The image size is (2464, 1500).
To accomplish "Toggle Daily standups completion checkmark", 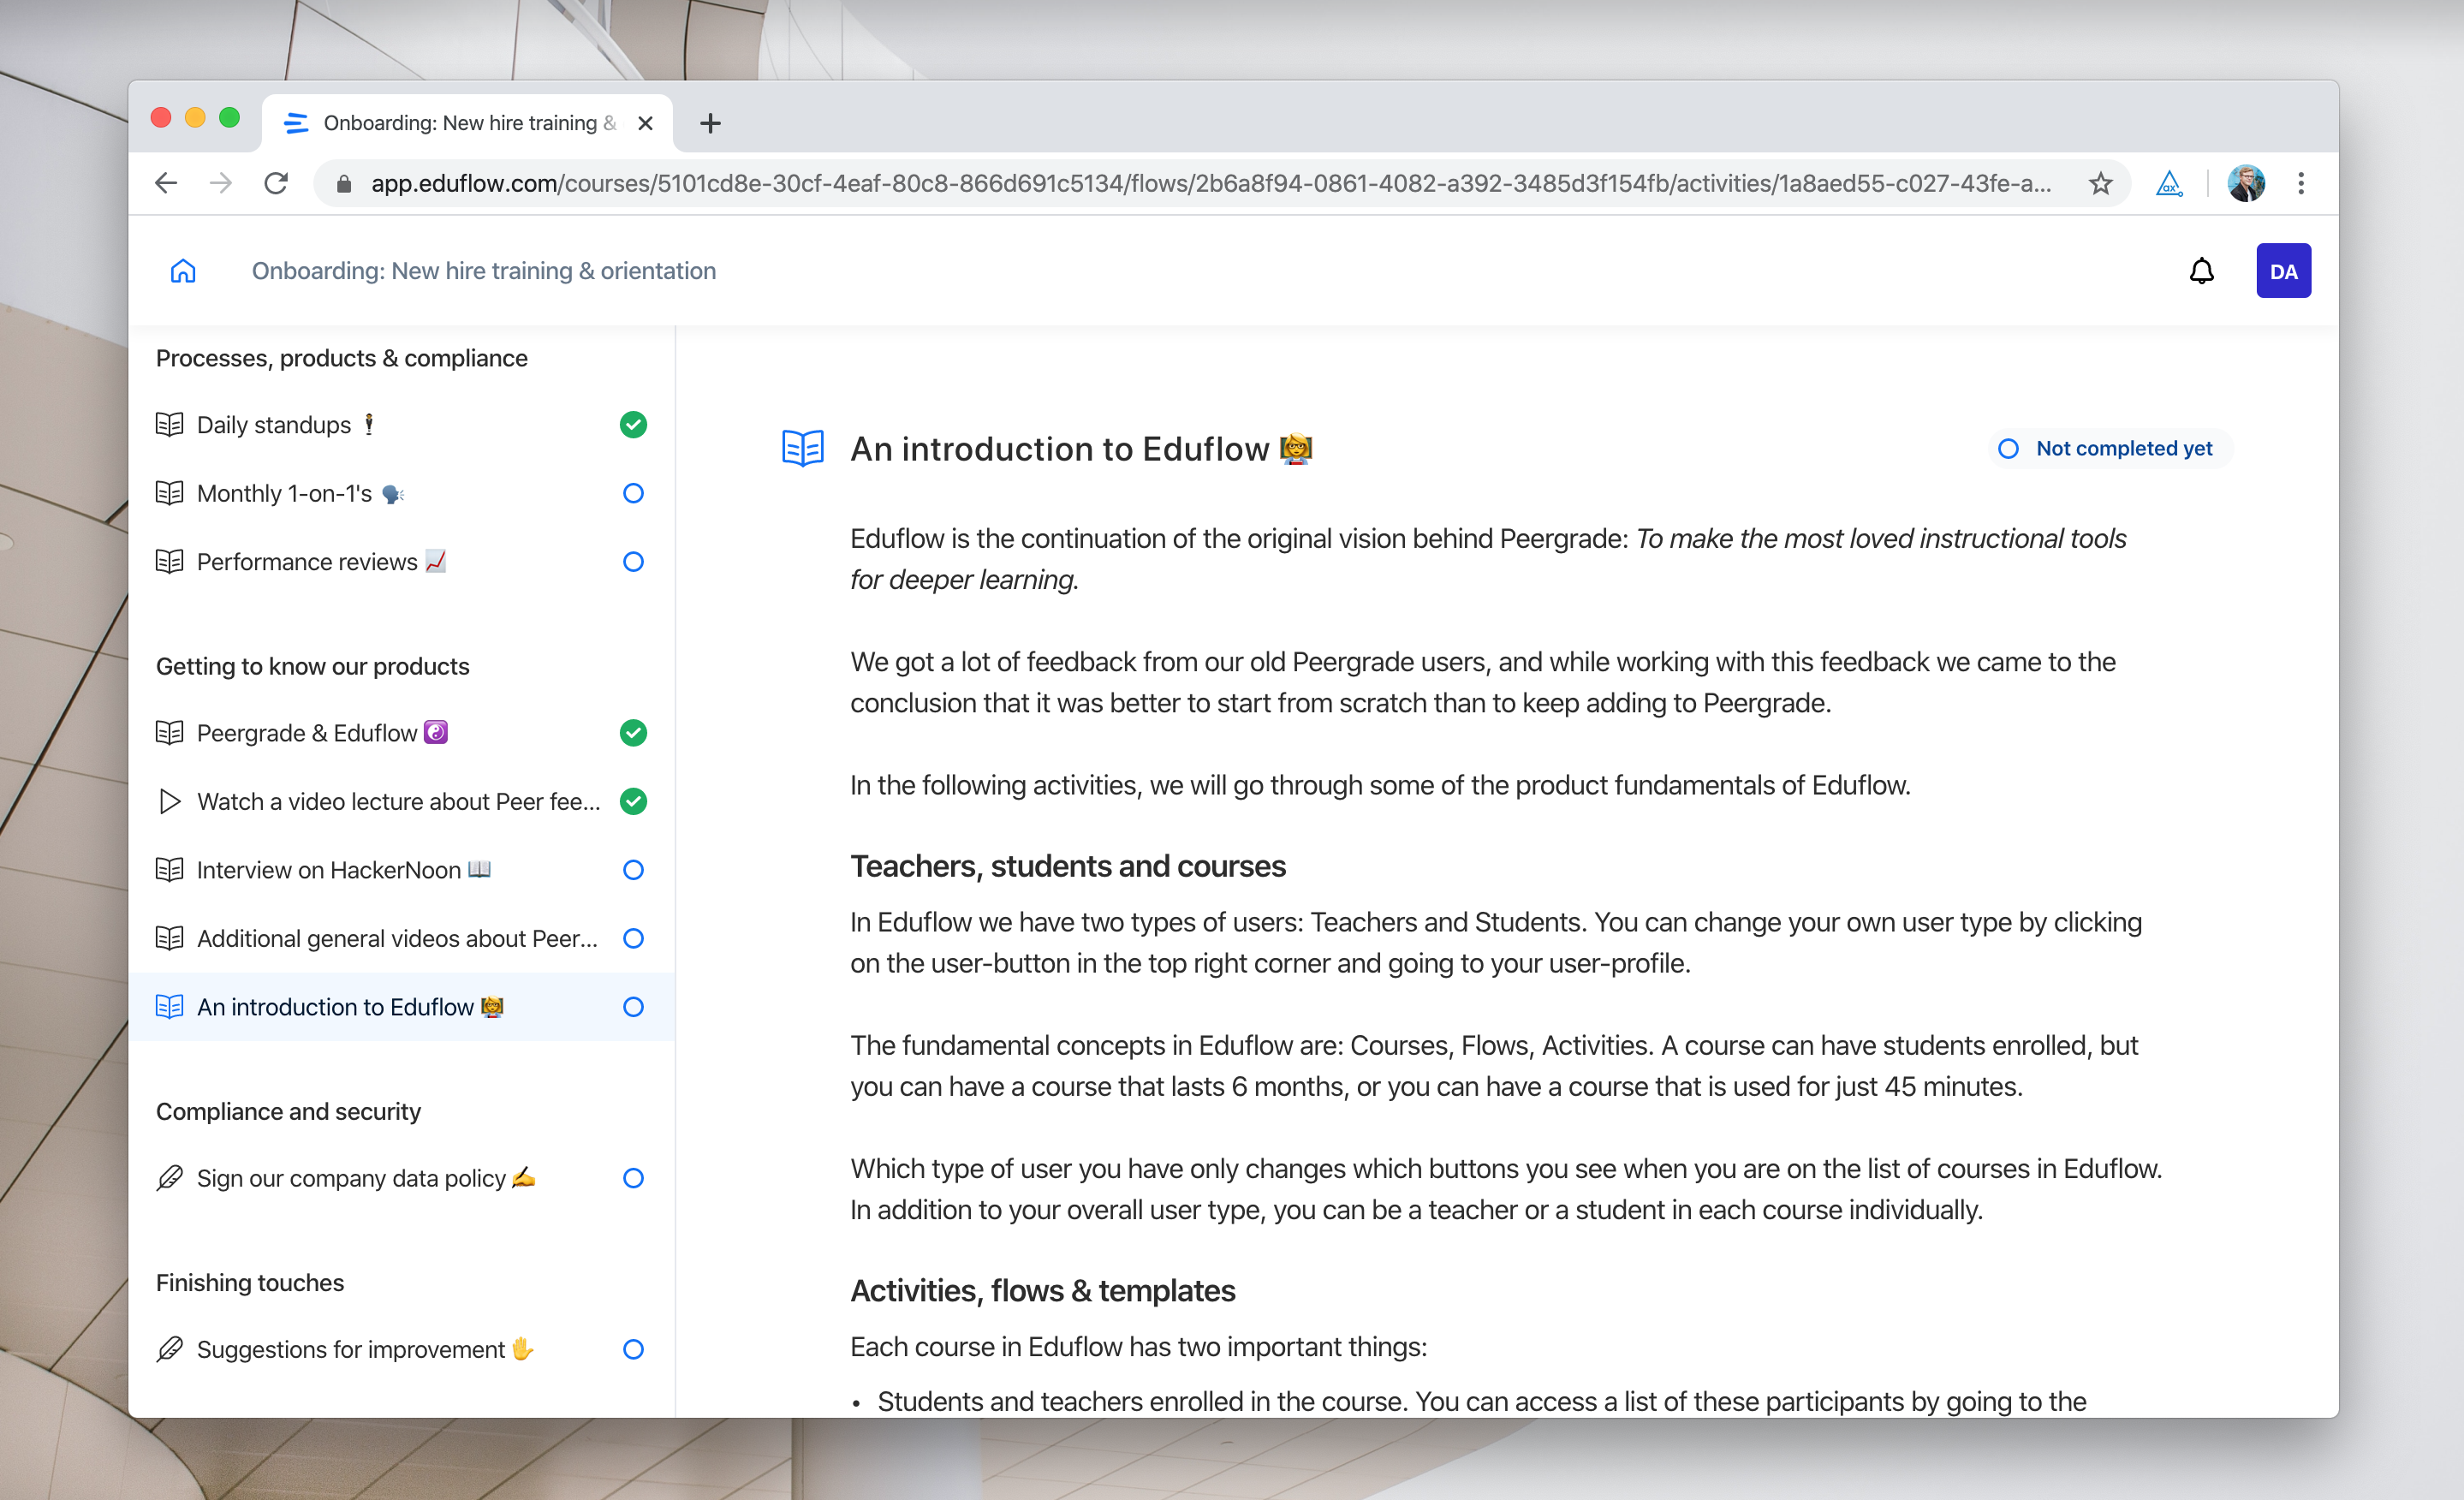I will (633, 424).
